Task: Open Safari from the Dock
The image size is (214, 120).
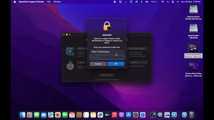Action: 143,115
